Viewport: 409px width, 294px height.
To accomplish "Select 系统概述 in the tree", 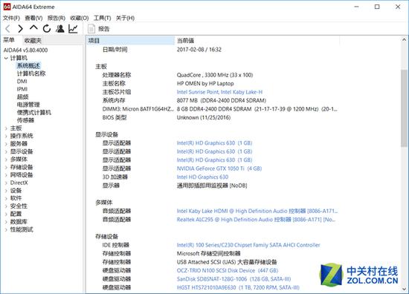I will 29,65.
